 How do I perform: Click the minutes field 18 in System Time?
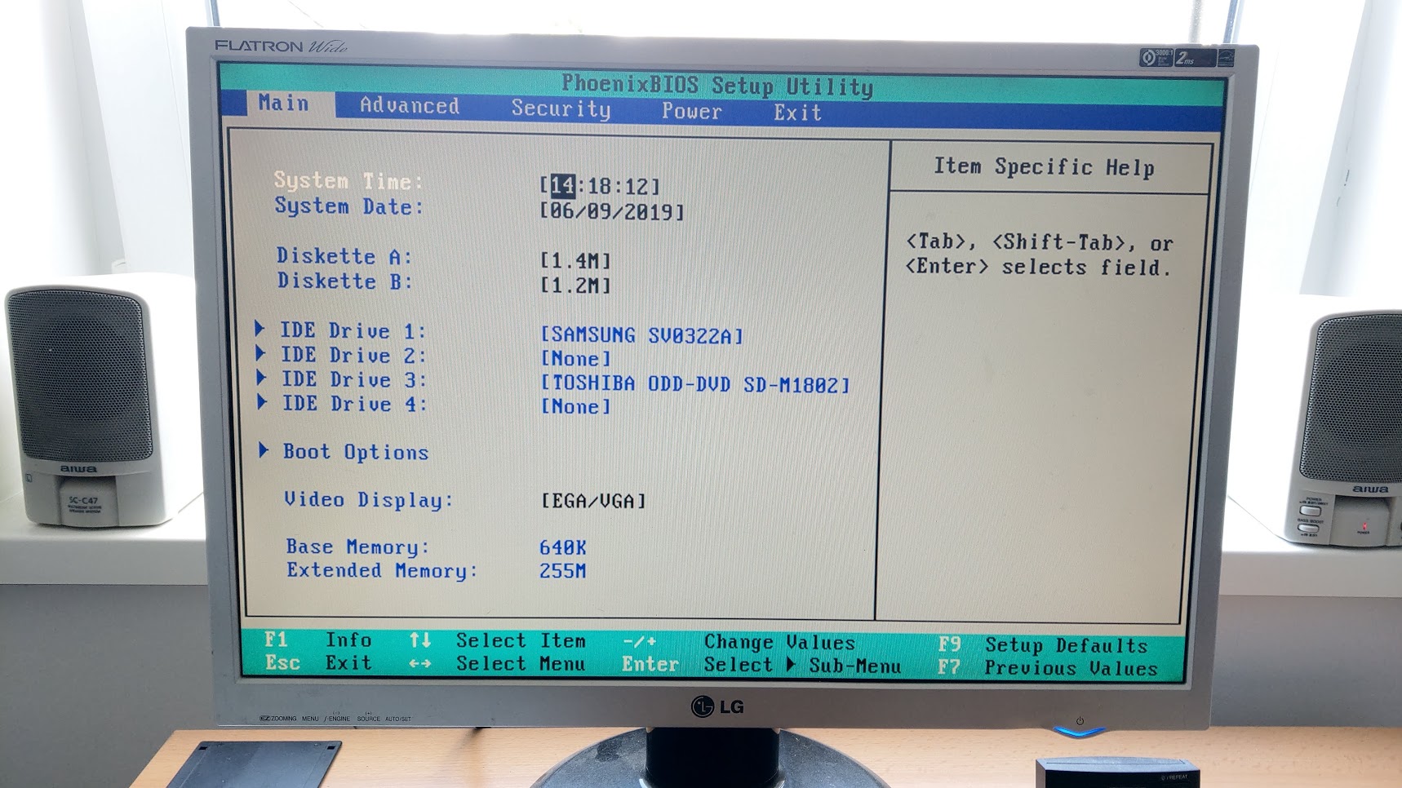tap(600, 187)
